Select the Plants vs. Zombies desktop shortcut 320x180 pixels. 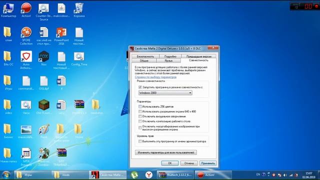(x=44, y=156)
